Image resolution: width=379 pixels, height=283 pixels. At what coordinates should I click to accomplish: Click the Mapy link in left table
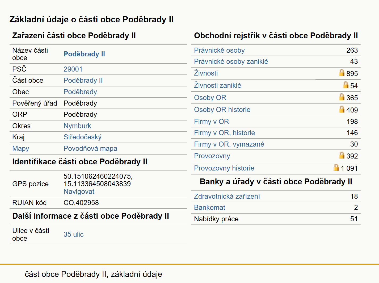21,148
